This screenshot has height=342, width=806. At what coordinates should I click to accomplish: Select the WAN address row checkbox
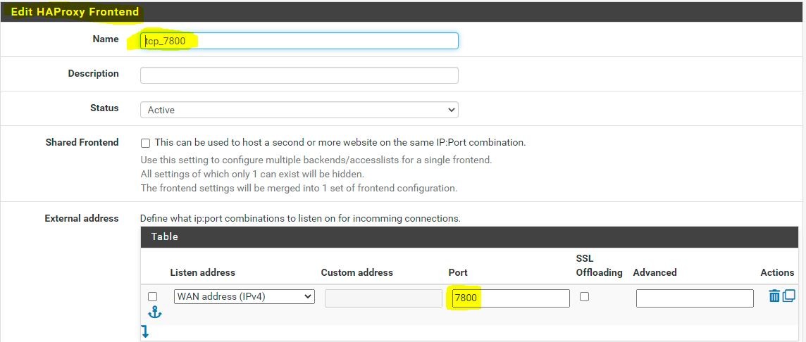(153, 297)
